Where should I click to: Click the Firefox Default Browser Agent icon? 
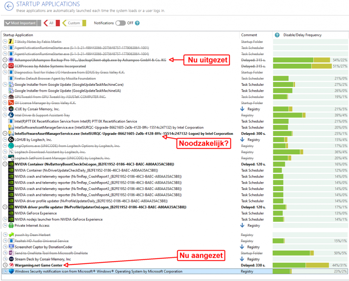click(11, 78)
